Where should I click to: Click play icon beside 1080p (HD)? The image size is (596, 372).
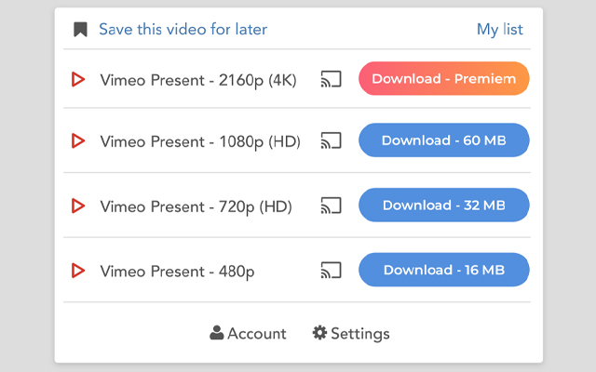pyautogui.click(x=79, y=141)
